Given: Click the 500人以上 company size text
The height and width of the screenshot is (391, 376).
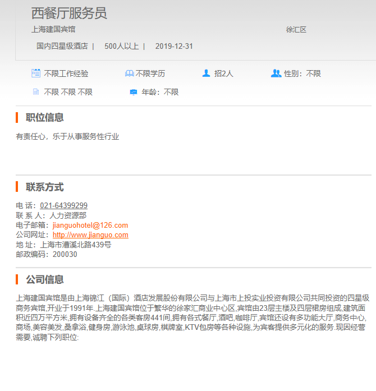Looking at the screenshot, I should point(121,47).
